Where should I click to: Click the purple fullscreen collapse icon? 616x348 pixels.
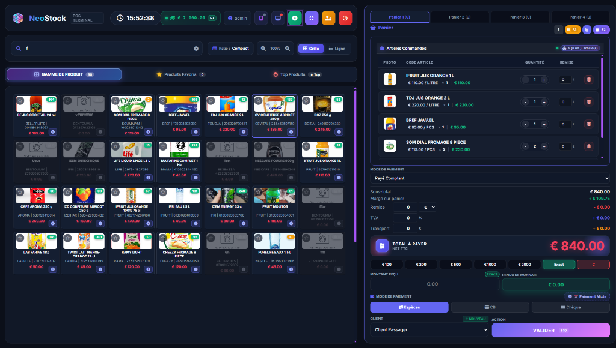[312, 18]
